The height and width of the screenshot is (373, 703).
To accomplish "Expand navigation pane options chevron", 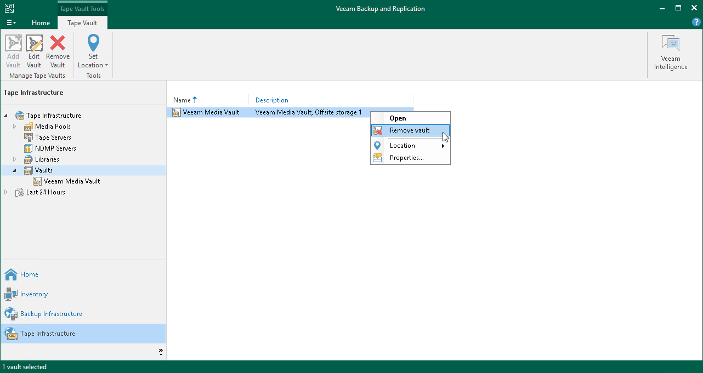I will (x=161, y=352).
